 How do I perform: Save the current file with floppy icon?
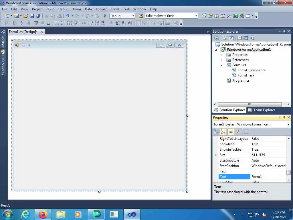point(32,16)
